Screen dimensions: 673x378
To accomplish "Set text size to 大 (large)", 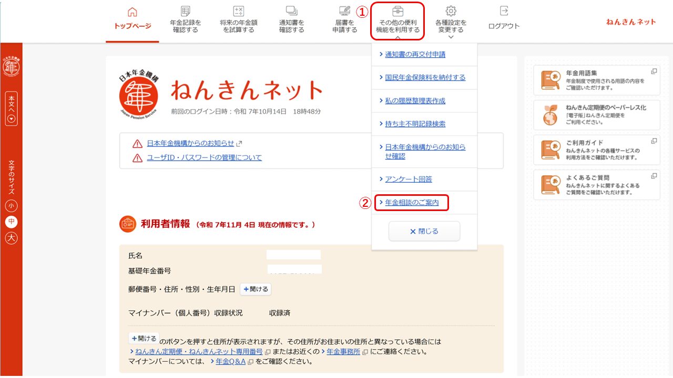I will pyautogui.click(x=11, y=238).
